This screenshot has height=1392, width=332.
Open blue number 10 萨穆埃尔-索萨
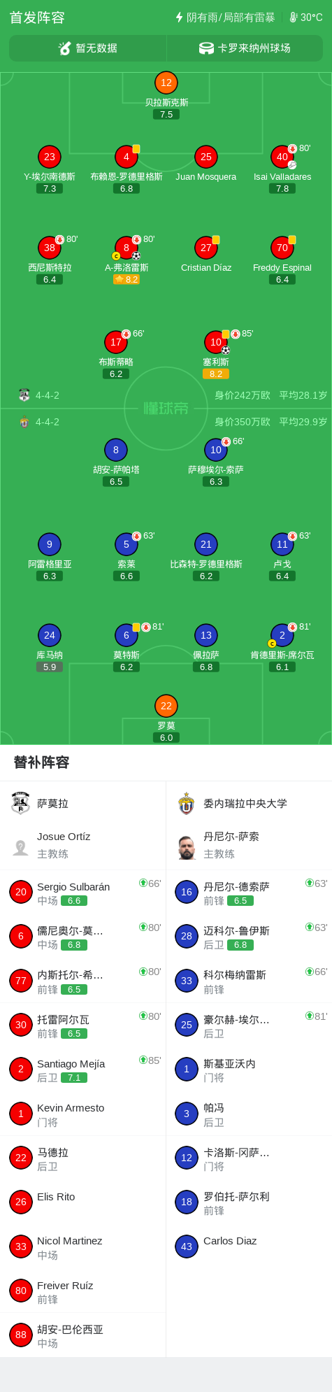[x=216, y=450]
